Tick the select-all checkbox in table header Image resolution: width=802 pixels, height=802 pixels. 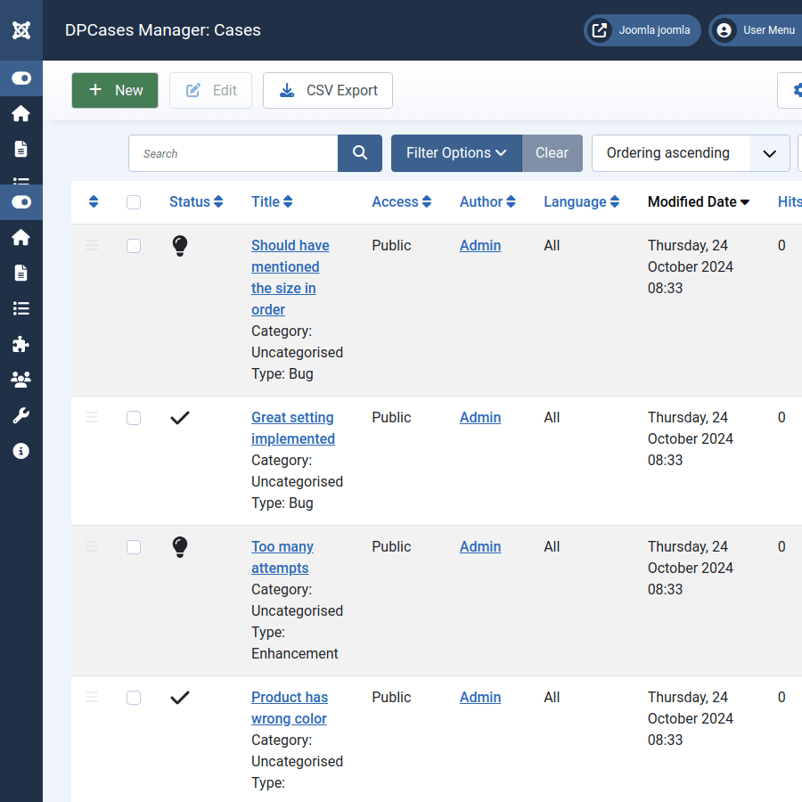[134, 202]
